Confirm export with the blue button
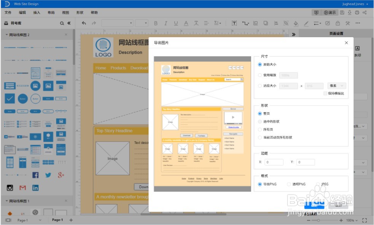The image size is (374, 225). [x=314, y=205]
